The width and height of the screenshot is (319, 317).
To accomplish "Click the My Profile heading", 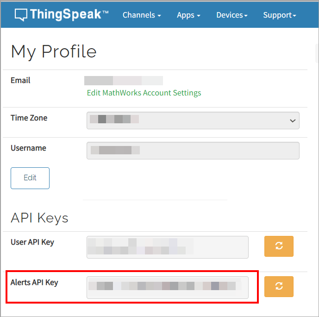I will coord(54,51).
